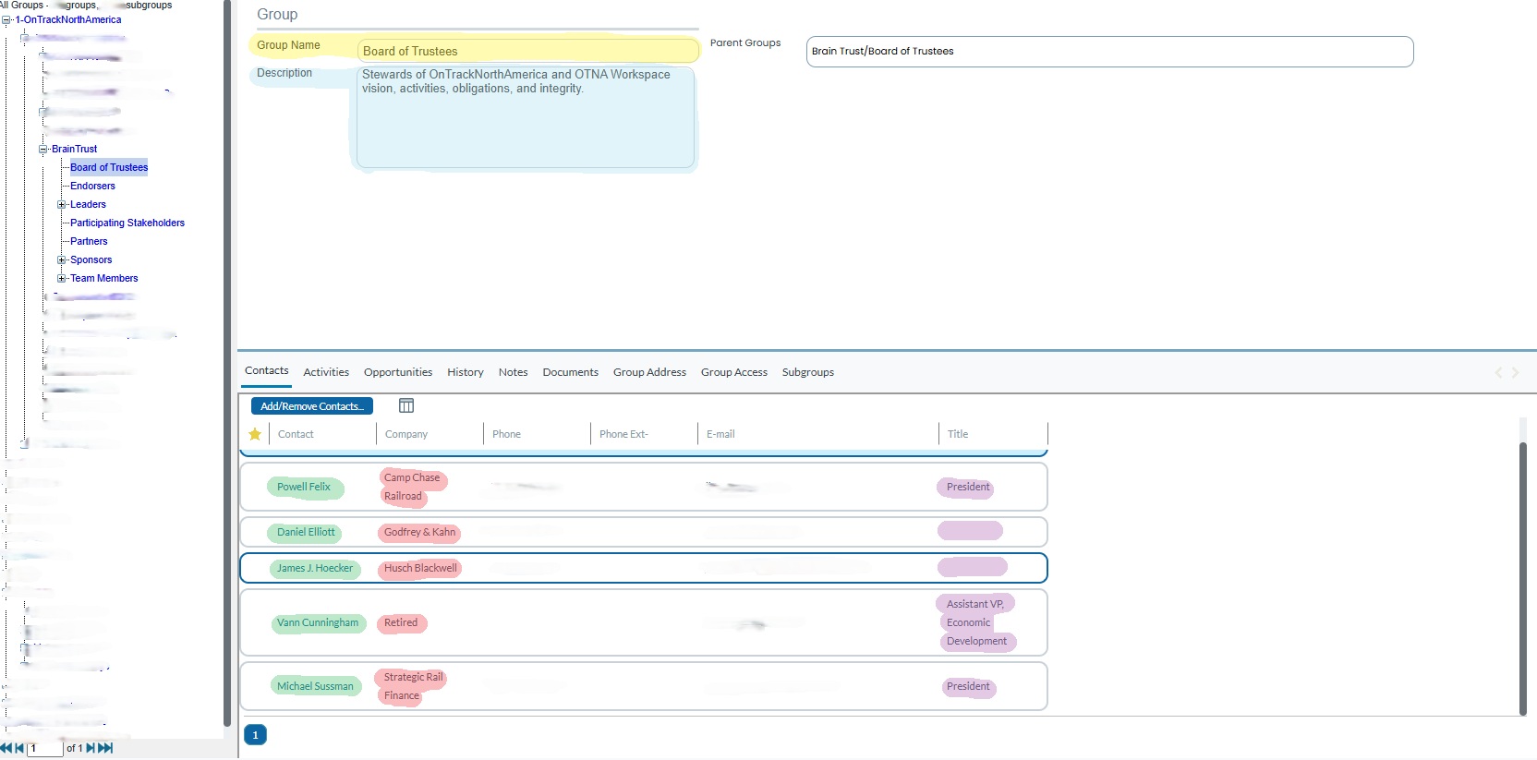Viewport: 1537px width, 760px height.
Task: Go to the next tree page arrow
Action: pyautogui.click(x=91, y=748)
